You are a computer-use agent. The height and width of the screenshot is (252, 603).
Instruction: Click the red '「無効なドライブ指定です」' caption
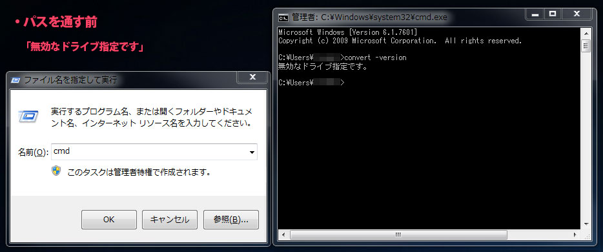click(x=85, y=47)
